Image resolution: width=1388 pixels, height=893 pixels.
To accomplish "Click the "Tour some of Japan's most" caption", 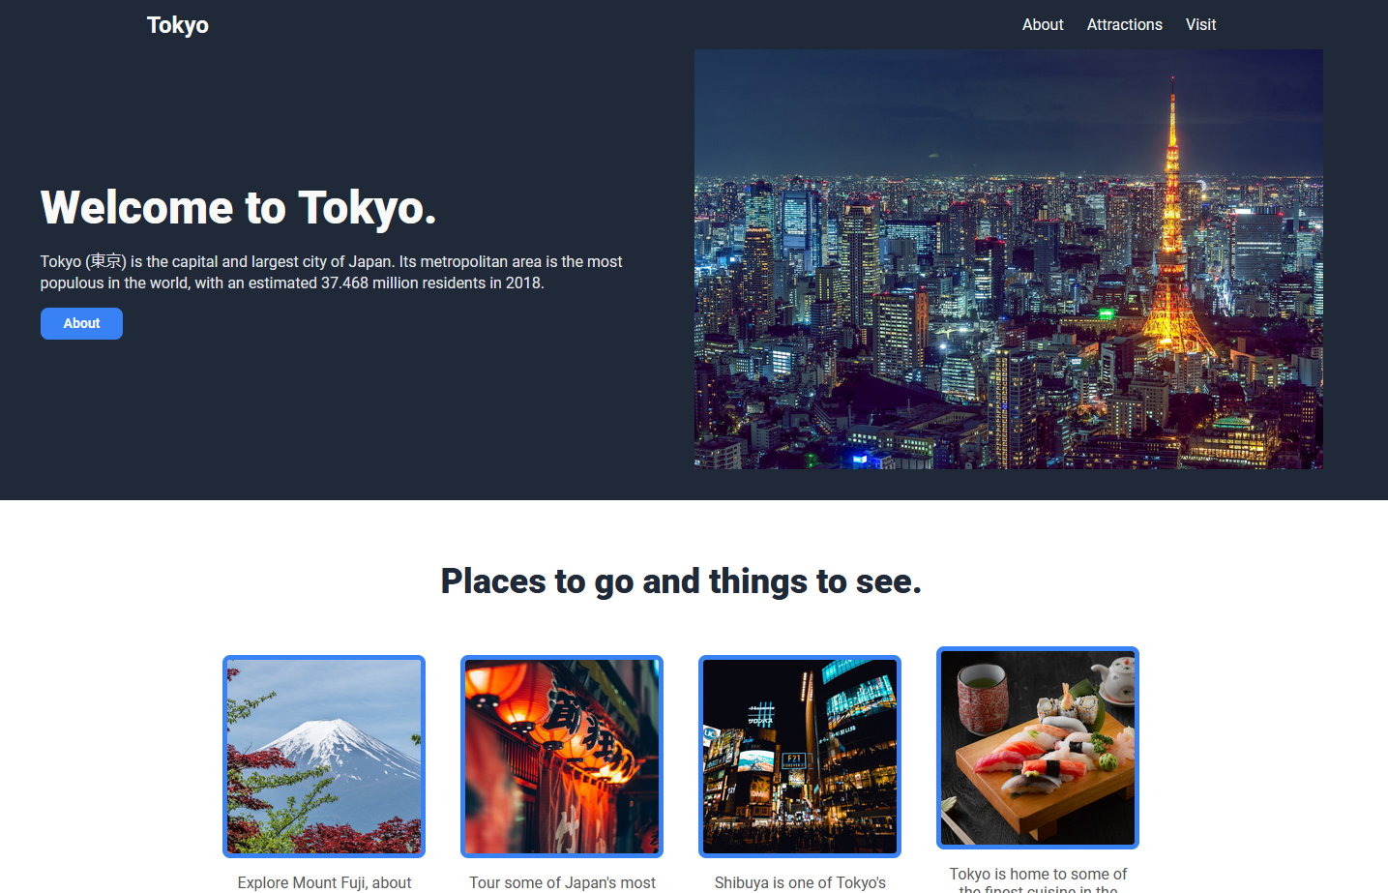I will pyautogui.click(x=562, y=882).
